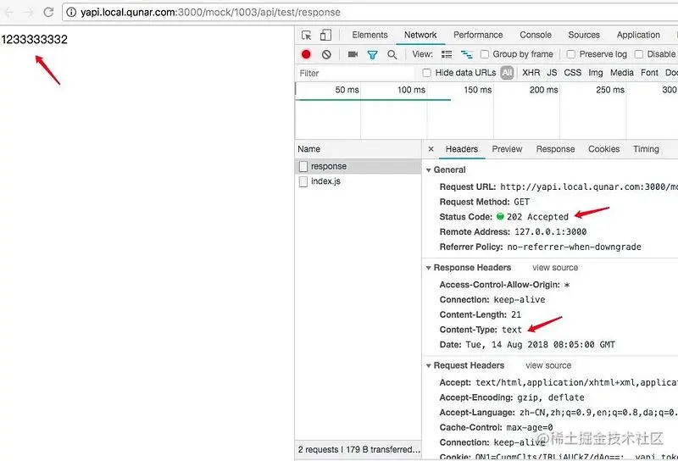Enable Group by frame checkbox
Screen dimensions: 678x461
coord(485,54)
